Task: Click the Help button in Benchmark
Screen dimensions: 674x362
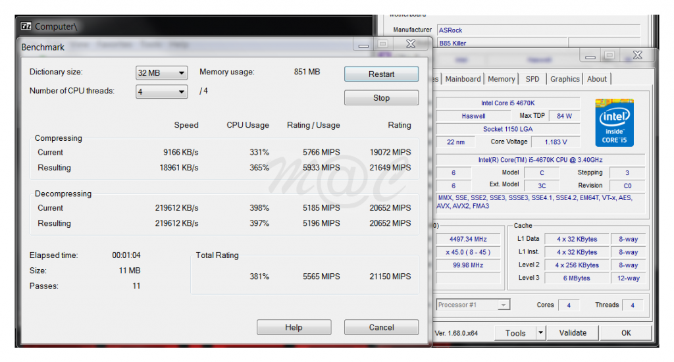Action: tap(294, 328)
